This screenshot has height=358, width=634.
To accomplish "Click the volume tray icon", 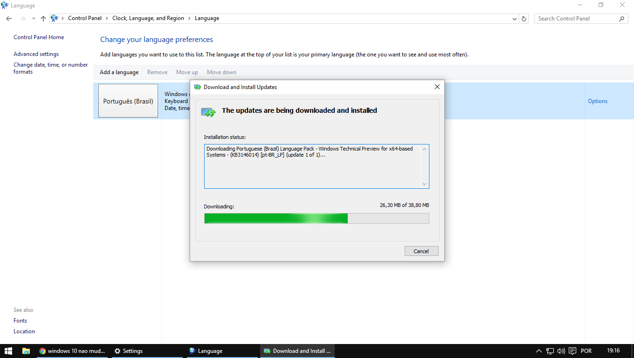I will pos(561,351).
